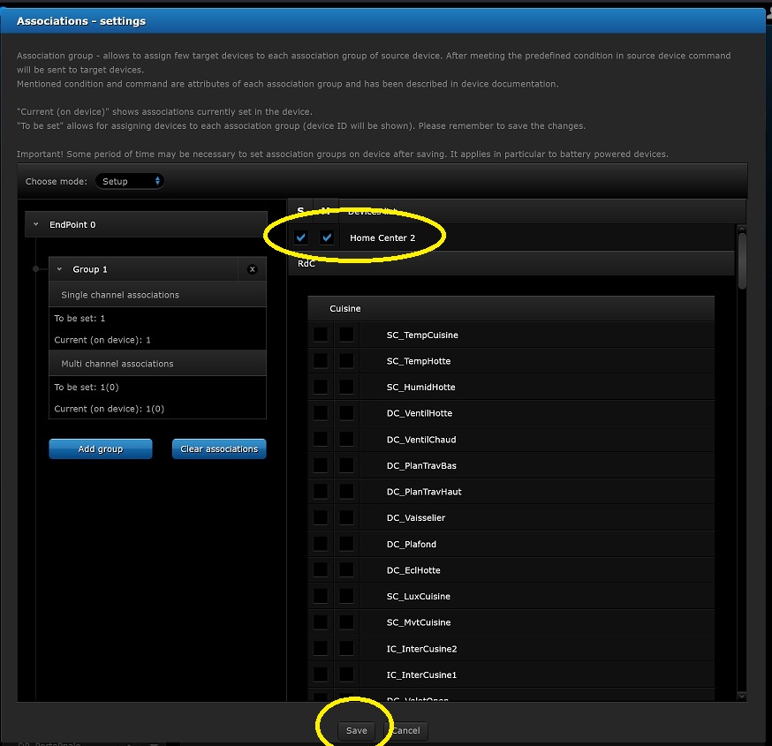Click the Save button
The height and width of the screenshot is (746, 772).
coord(356,731)
